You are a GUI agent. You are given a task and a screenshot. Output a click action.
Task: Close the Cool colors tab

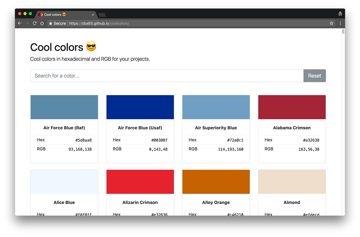point(93,15)
